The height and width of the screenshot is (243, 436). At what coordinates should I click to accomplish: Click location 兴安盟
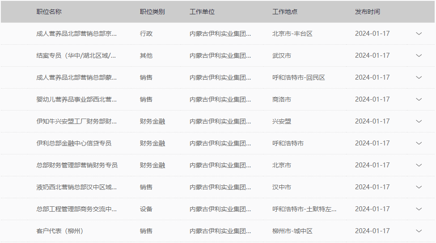[282, 121]
